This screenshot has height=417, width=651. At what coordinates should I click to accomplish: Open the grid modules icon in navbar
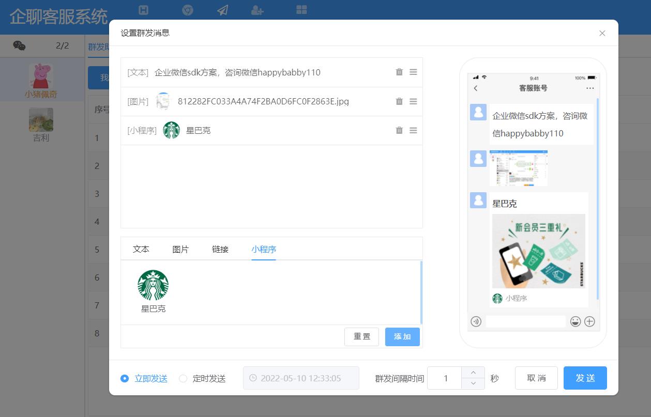click(301, 10)
